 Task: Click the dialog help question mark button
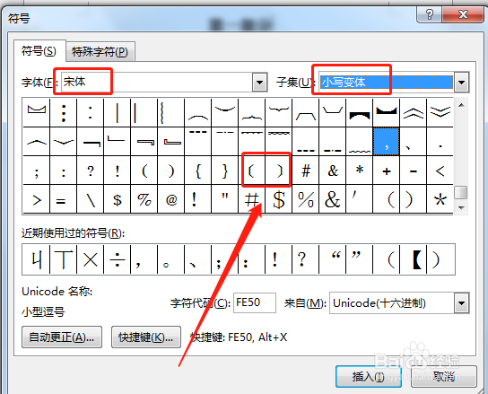[x=429, y=14]
